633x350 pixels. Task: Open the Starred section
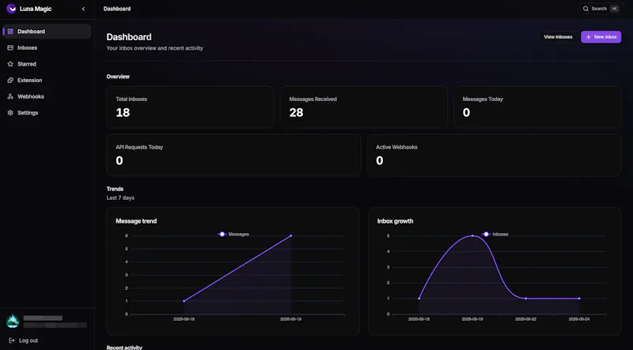[x=47, y=64]
